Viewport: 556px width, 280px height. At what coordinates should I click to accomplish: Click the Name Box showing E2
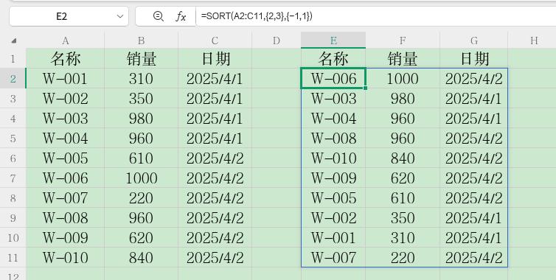(69, 16)
